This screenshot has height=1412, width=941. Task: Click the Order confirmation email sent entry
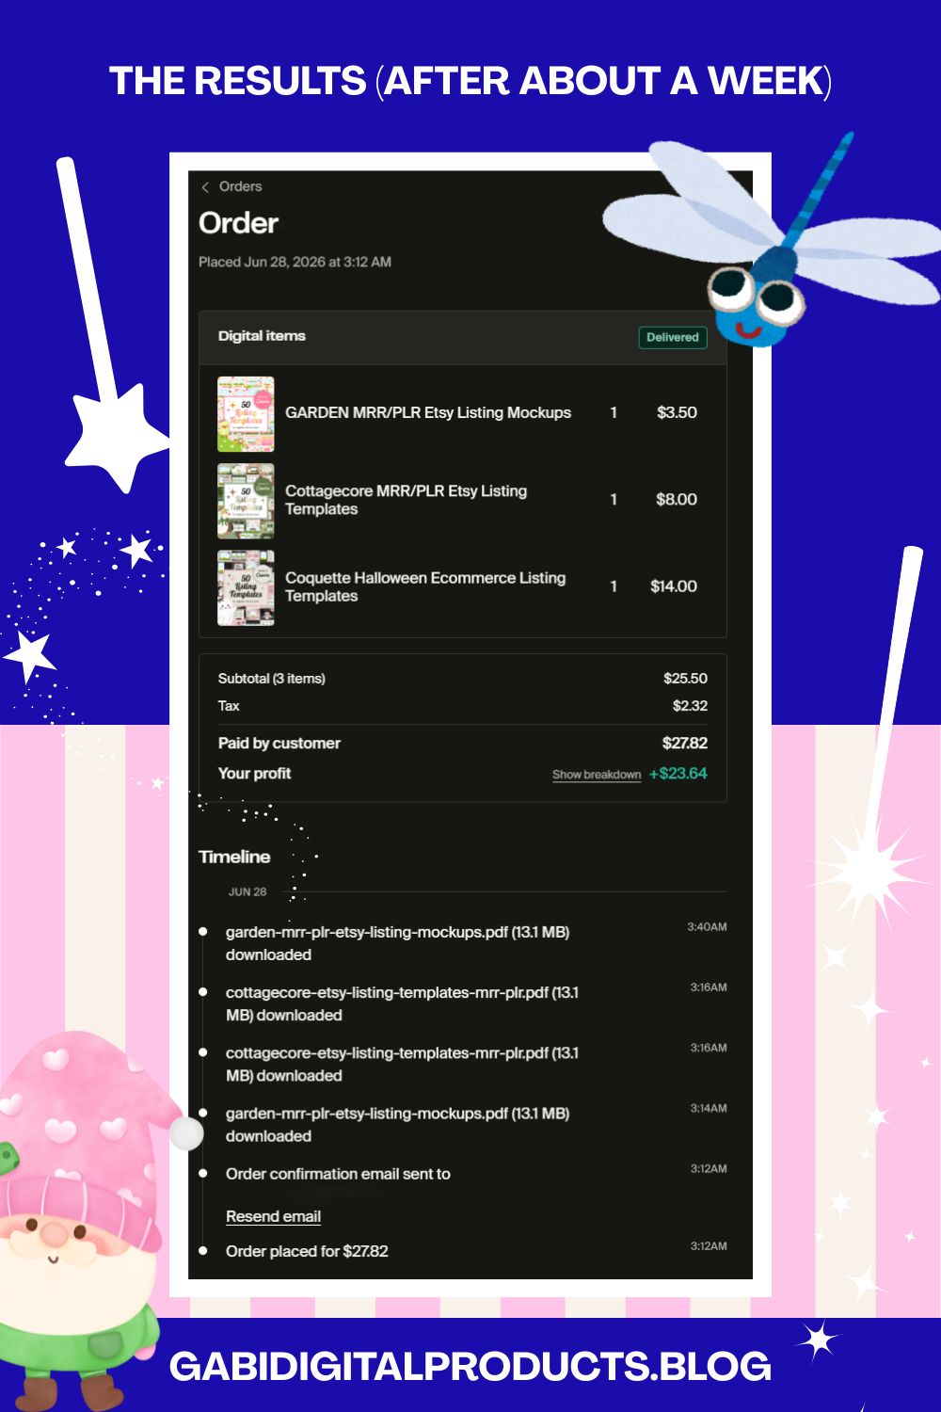(338, 1174)
